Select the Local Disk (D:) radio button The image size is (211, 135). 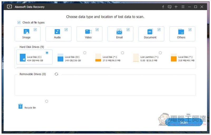coord(85,53)
